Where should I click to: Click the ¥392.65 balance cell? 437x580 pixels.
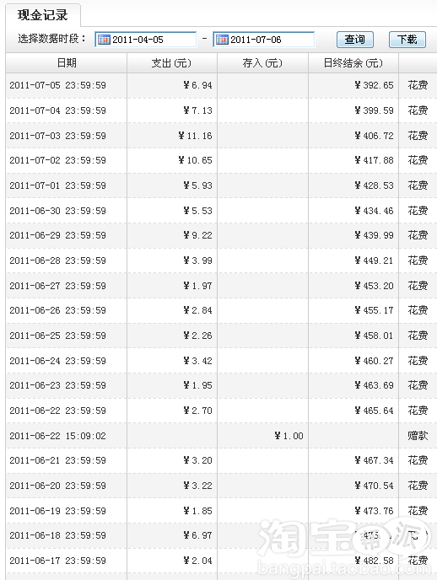pyautogui.click(x=374, y=85)
